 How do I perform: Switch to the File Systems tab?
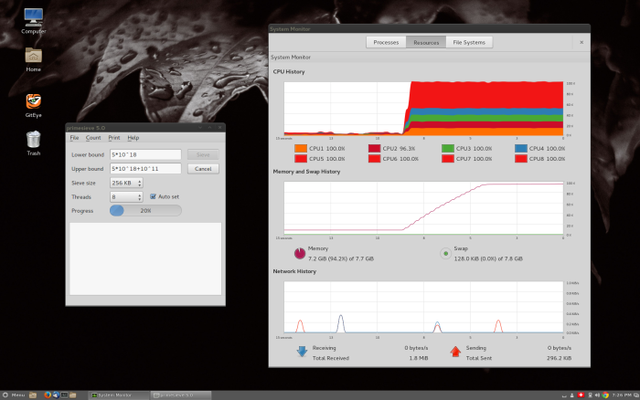469,42
